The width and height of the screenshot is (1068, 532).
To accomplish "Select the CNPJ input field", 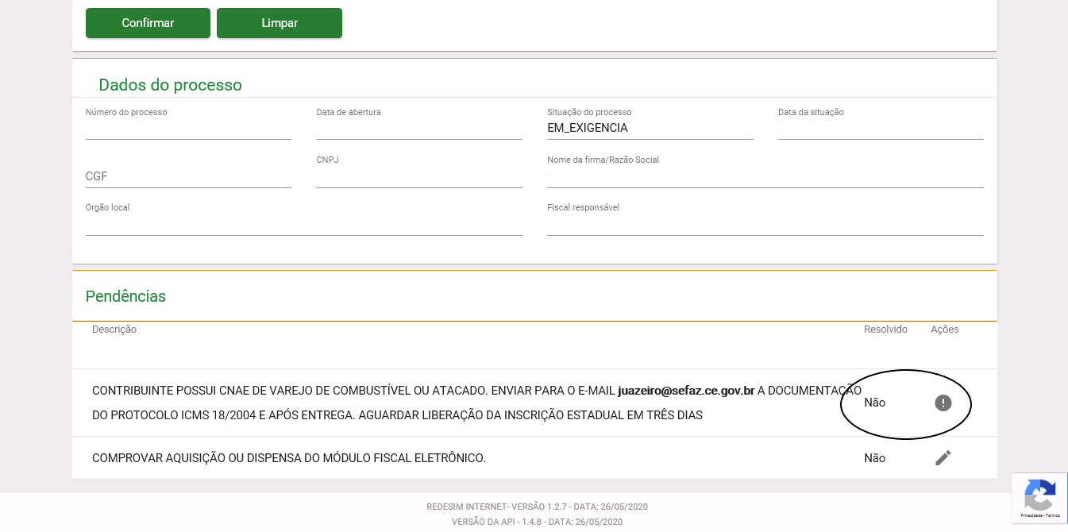I will pos(419,176).
